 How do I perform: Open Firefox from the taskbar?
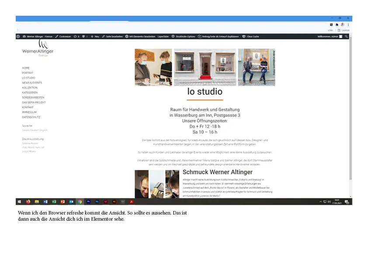28,201
